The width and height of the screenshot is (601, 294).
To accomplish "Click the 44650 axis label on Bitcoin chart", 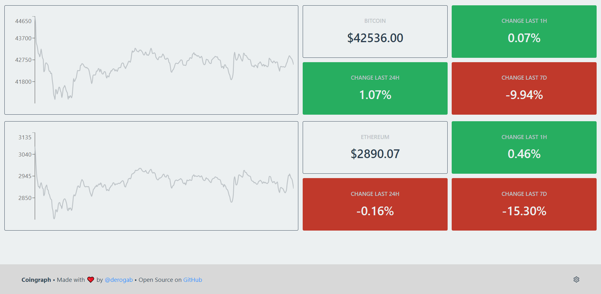I will 23,21.
